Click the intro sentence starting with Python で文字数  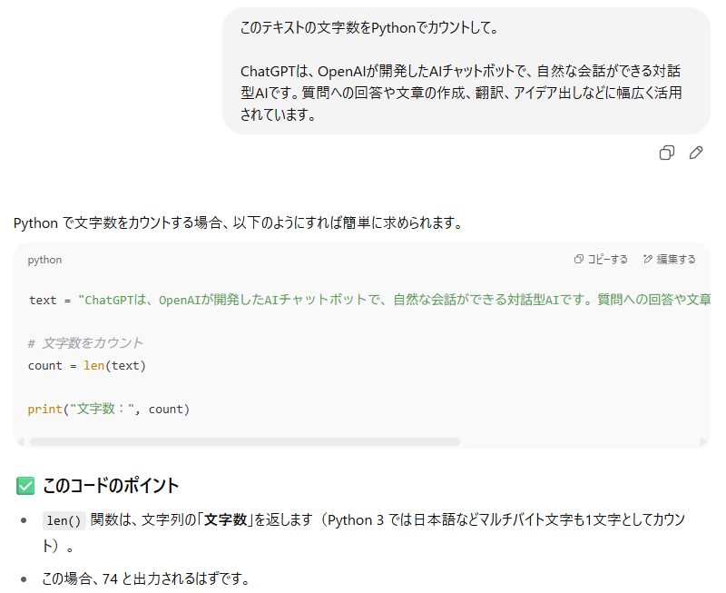coord(238,223)
